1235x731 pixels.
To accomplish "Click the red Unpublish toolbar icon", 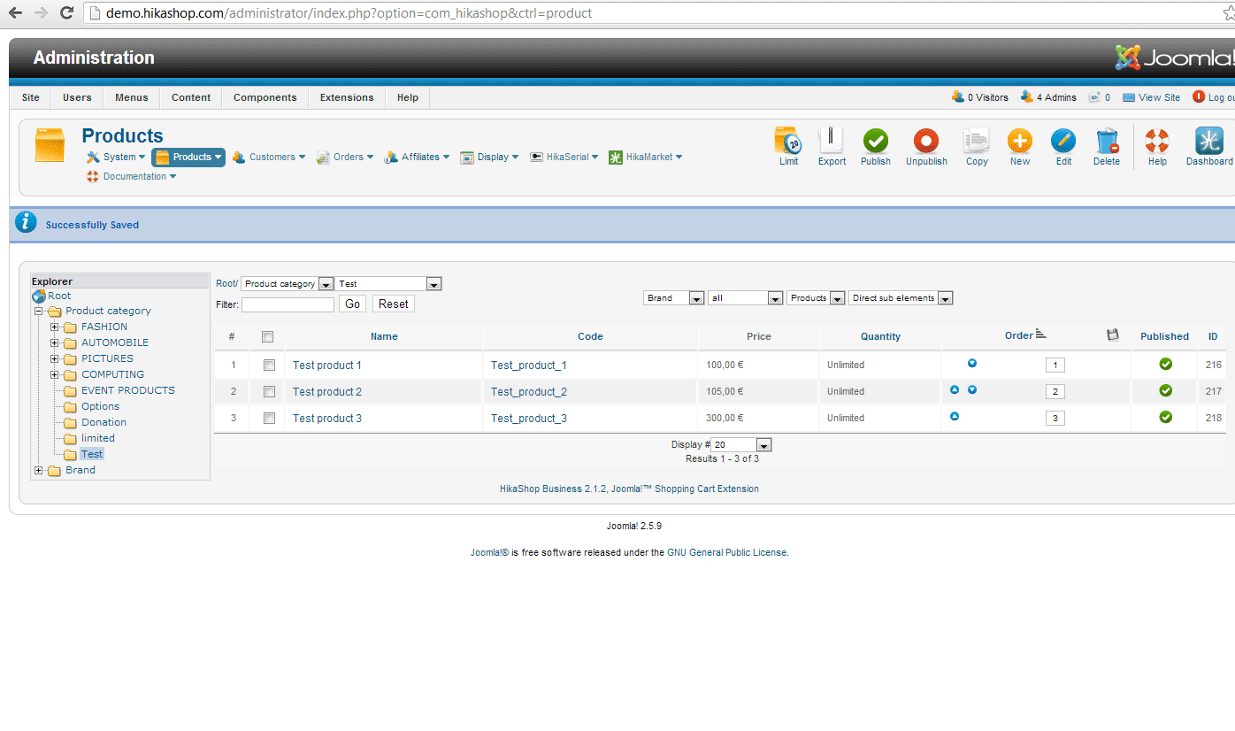I will point(926,142).
